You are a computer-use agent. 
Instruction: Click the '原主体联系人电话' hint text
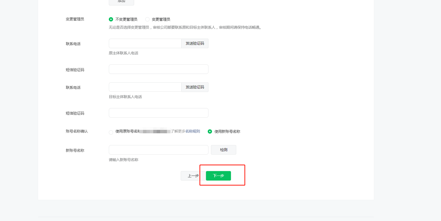click(123, 53)
